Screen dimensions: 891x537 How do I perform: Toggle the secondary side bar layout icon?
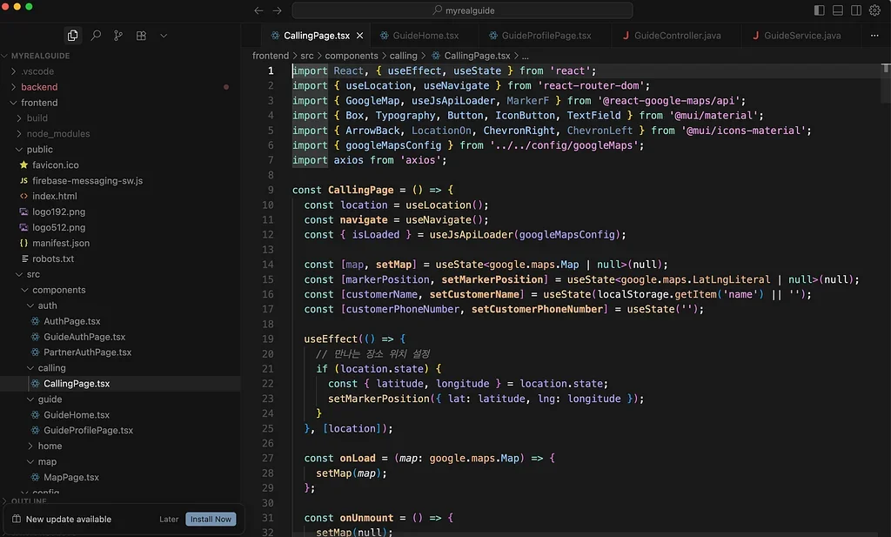[856, 10]
